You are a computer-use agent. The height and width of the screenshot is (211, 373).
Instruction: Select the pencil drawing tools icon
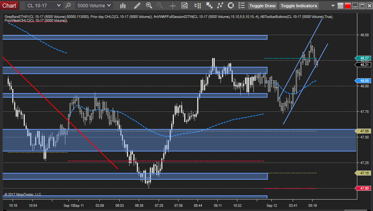137,5
